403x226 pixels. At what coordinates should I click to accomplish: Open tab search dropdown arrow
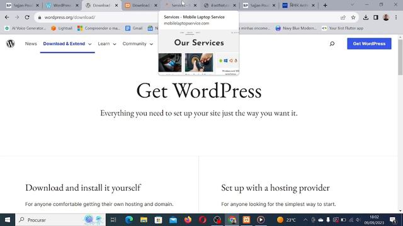(353, 5)
